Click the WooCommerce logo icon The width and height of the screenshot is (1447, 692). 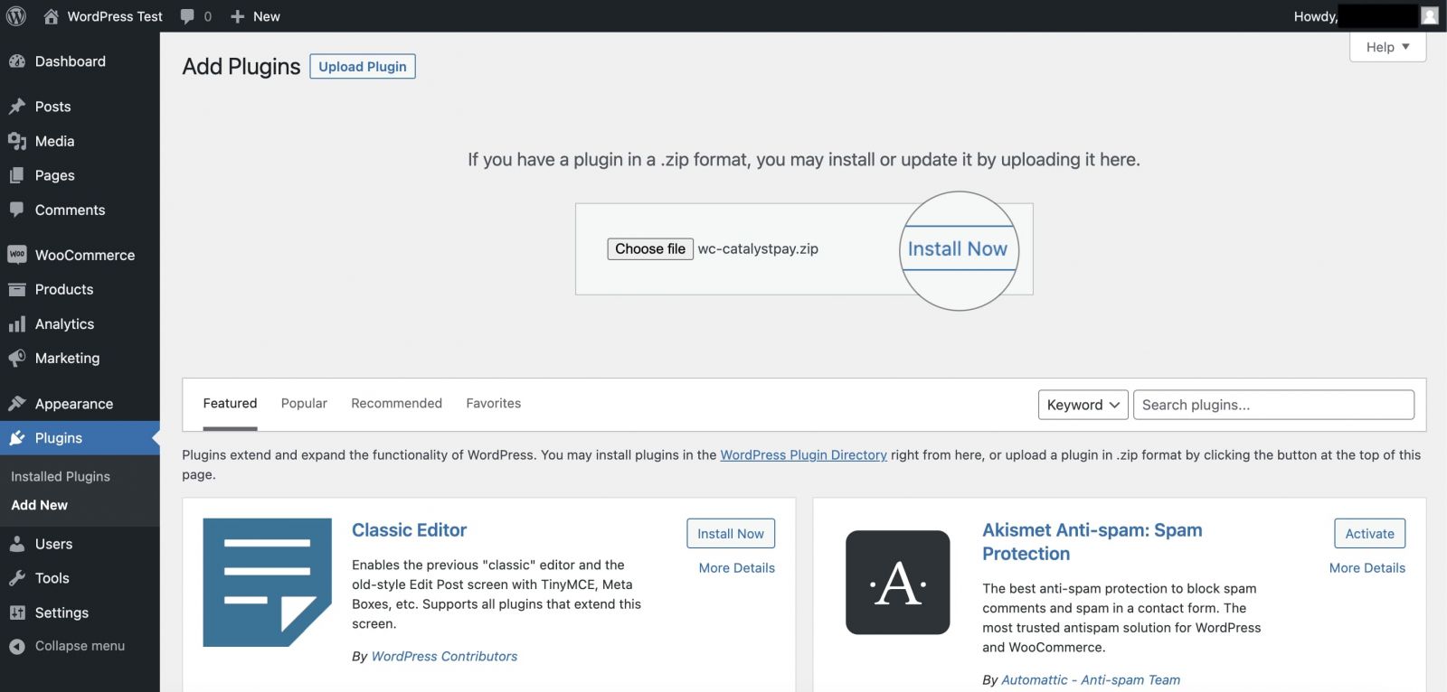16,255
